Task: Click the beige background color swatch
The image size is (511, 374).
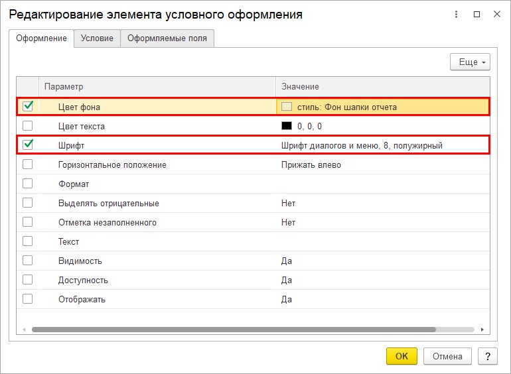Action: coord(287,107)
